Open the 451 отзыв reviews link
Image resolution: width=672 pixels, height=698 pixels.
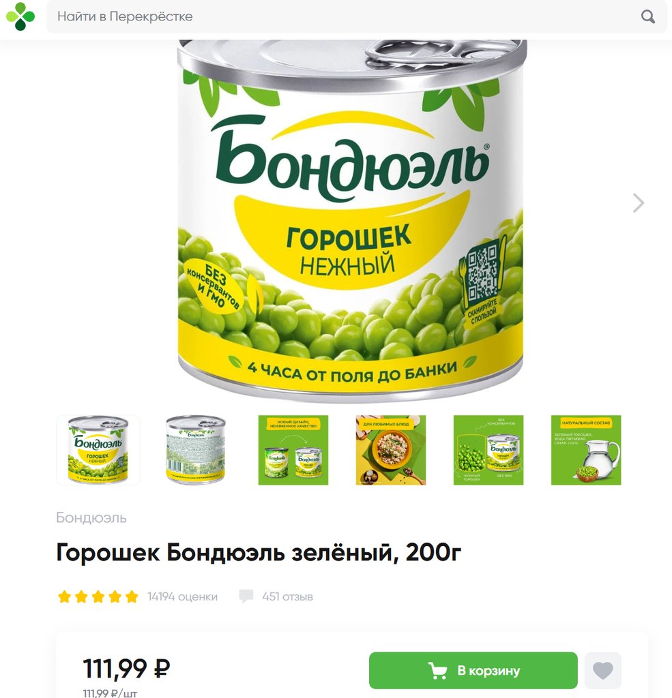(287, 596)
